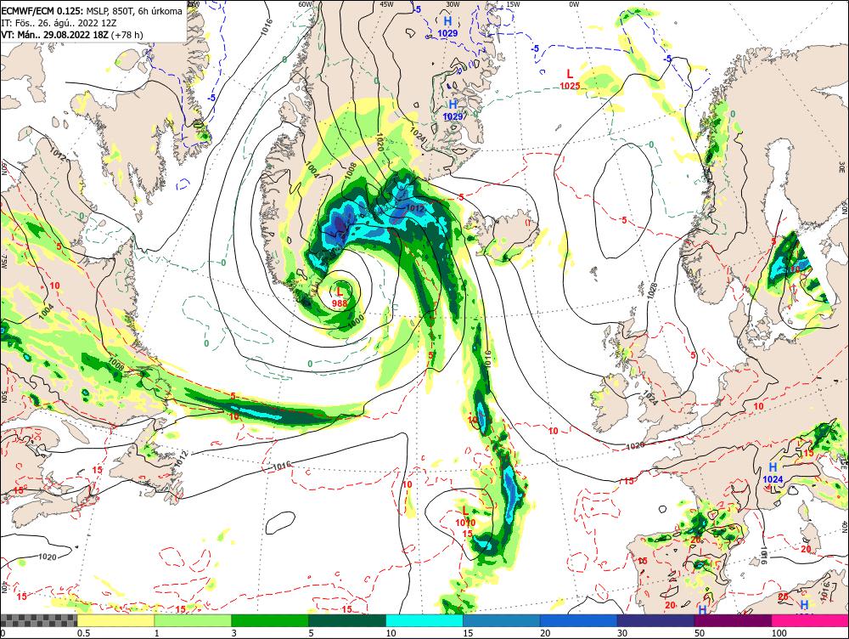Click the header line 'ECMWF/ECM 0.125: MSLP, 850T, 6h úrkoma'
Screen dimensions: 849x639
coord(92,11)
